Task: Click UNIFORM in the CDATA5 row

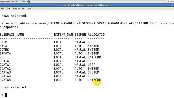Action: pos(94,80)
